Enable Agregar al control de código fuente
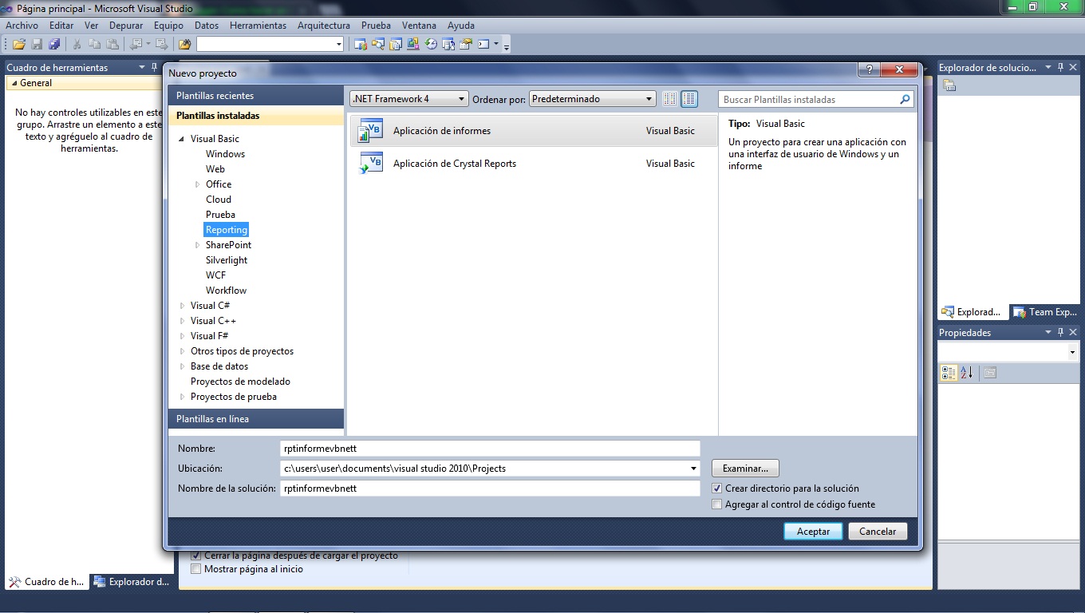The height and width of the screenshot is (613, 1085). [x=716, y=504]
